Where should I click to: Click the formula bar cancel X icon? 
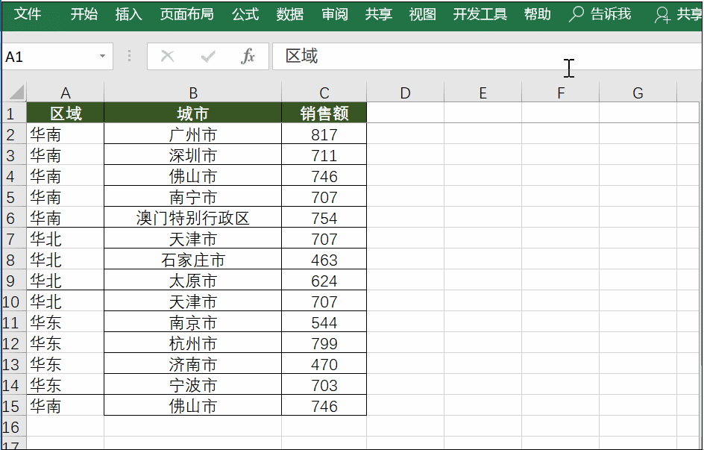pos(168,57)
